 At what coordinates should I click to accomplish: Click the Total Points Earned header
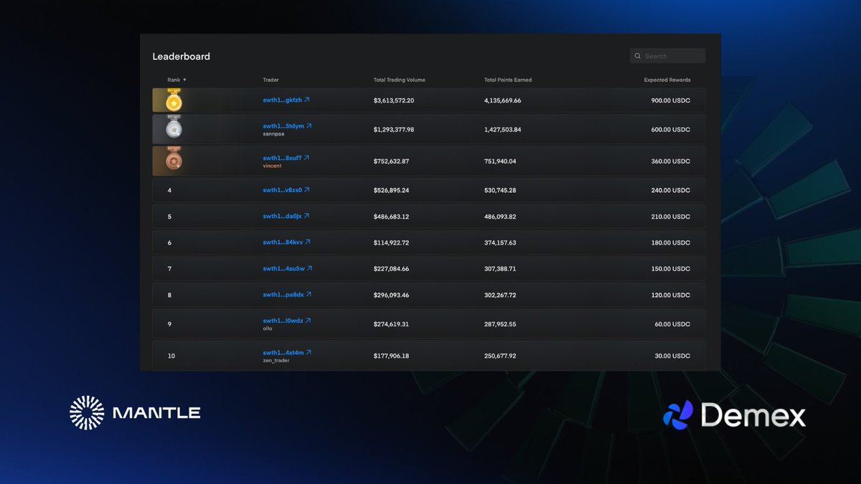(x=508, y=80)
